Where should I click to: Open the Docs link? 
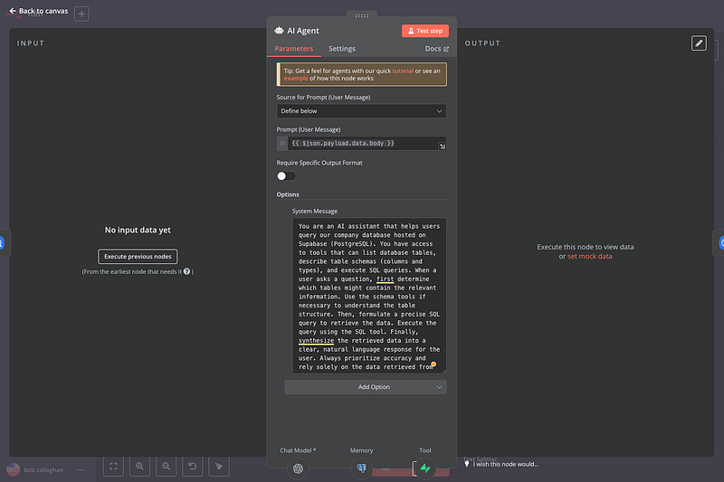tap(436, 49)
